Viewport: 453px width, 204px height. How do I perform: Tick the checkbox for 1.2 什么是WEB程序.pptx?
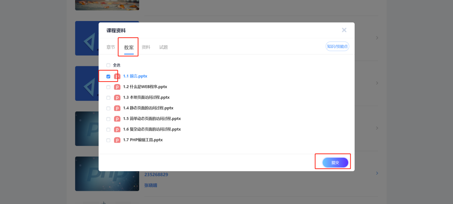click(x=108, y=87)
